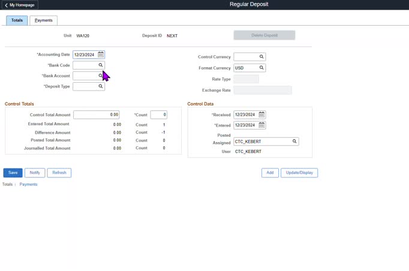Click the Difference Amount label
The image size is (409, 271).
point(53,133)
